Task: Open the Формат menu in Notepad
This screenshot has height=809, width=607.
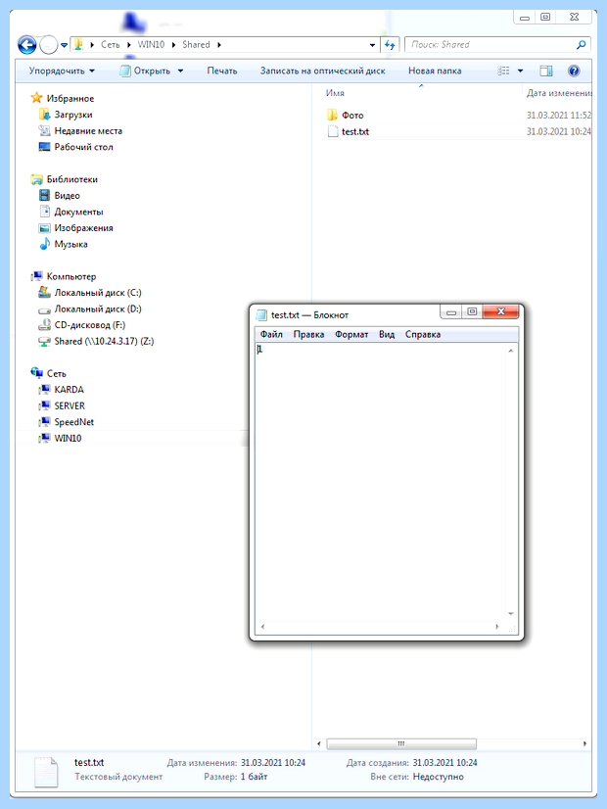Action: pyautogui.click(x=351, y=334)
